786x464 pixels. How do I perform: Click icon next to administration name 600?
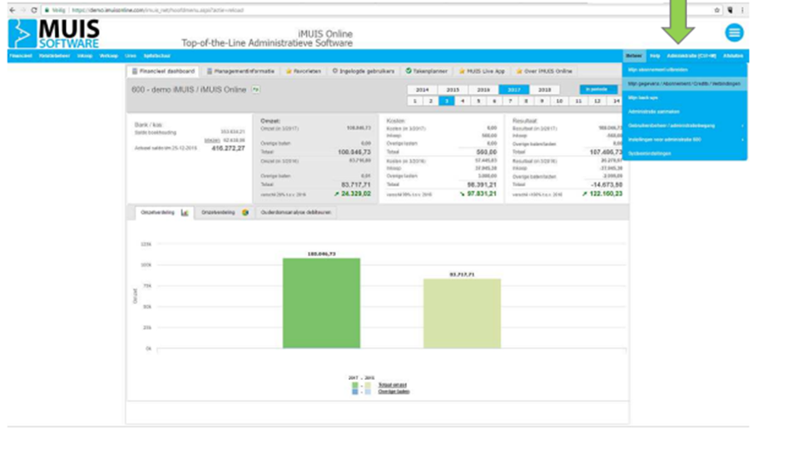[x=255, y=90]
